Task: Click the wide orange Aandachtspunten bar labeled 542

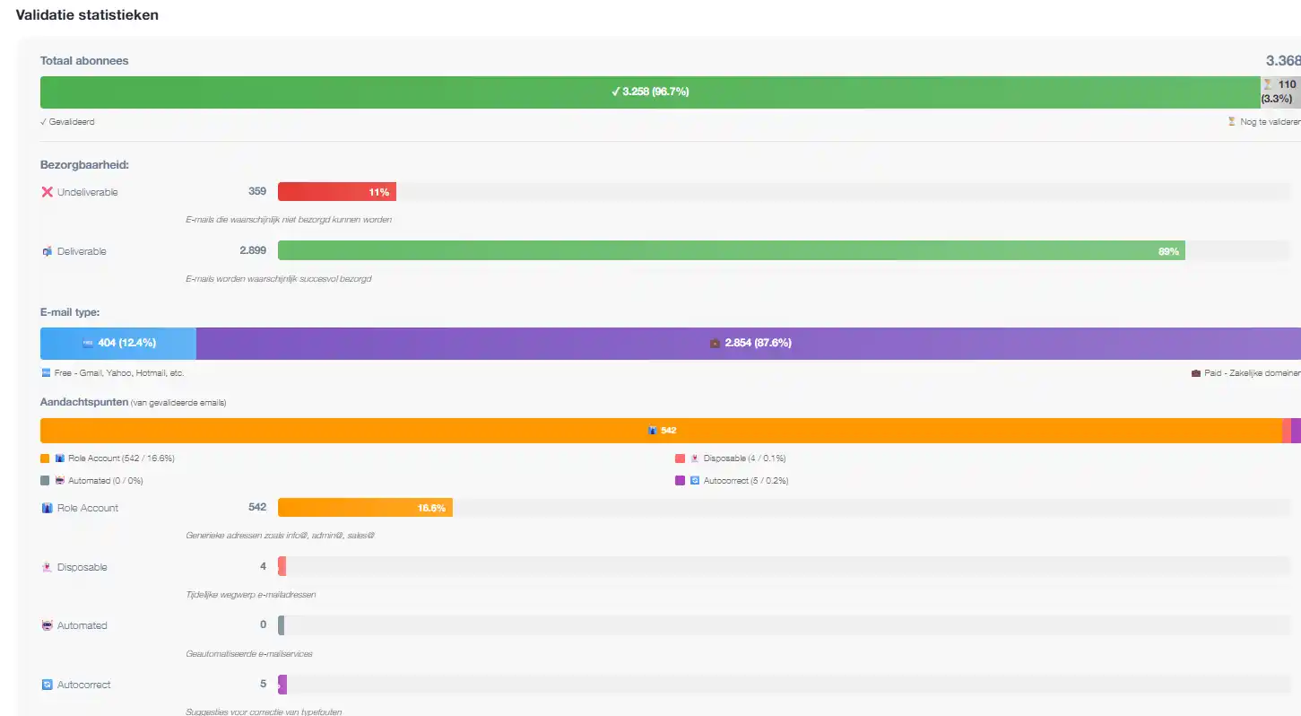Action: [x=661, y=431]
